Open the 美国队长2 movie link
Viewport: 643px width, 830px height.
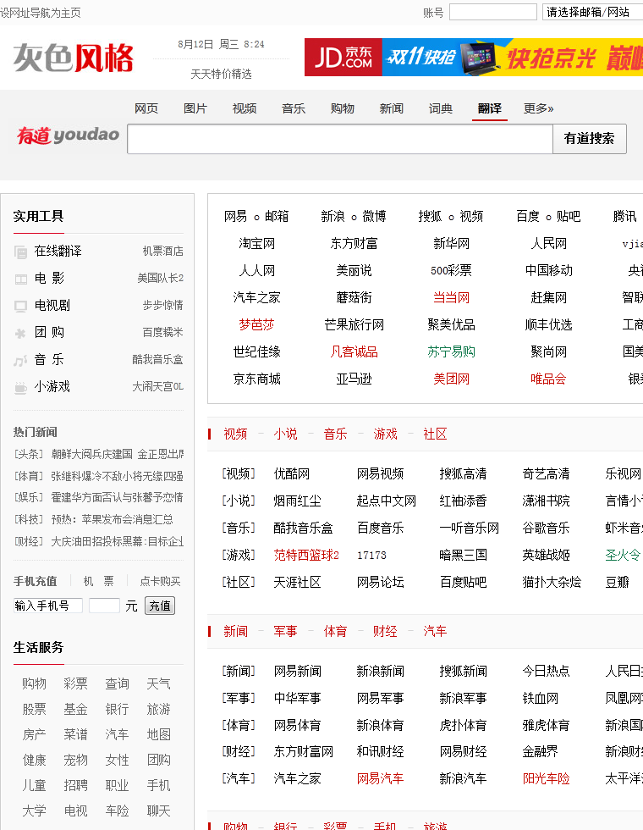160,278
